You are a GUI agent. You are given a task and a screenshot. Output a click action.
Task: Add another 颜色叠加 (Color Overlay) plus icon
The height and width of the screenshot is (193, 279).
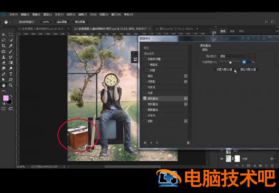click(x=186, y=99)
